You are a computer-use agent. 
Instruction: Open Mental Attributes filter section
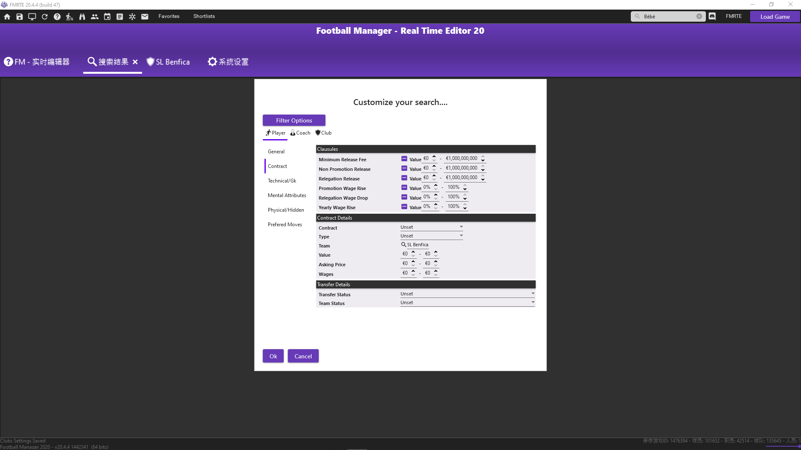tap(287, 195)
